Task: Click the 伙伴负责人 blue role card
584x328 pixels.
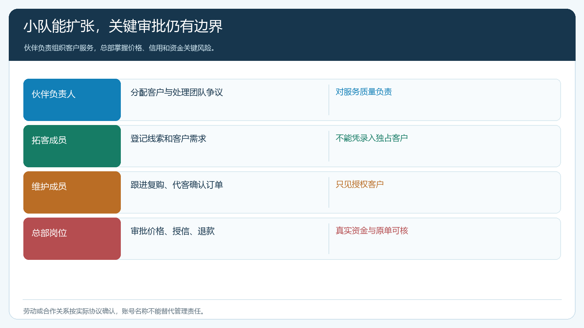Action: (x=72, y=100)
